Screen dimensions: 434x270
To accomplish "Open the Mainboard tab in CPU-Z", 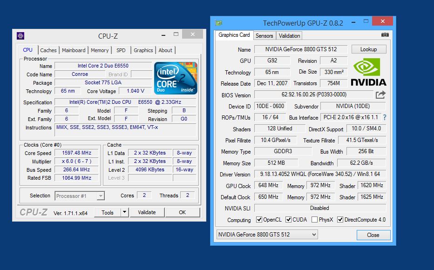I will click(74, 50).
